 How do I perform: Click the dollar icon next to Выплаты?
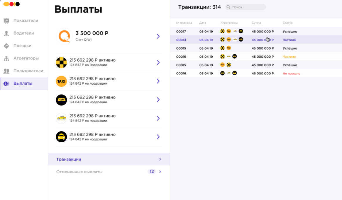pos(6,83)
